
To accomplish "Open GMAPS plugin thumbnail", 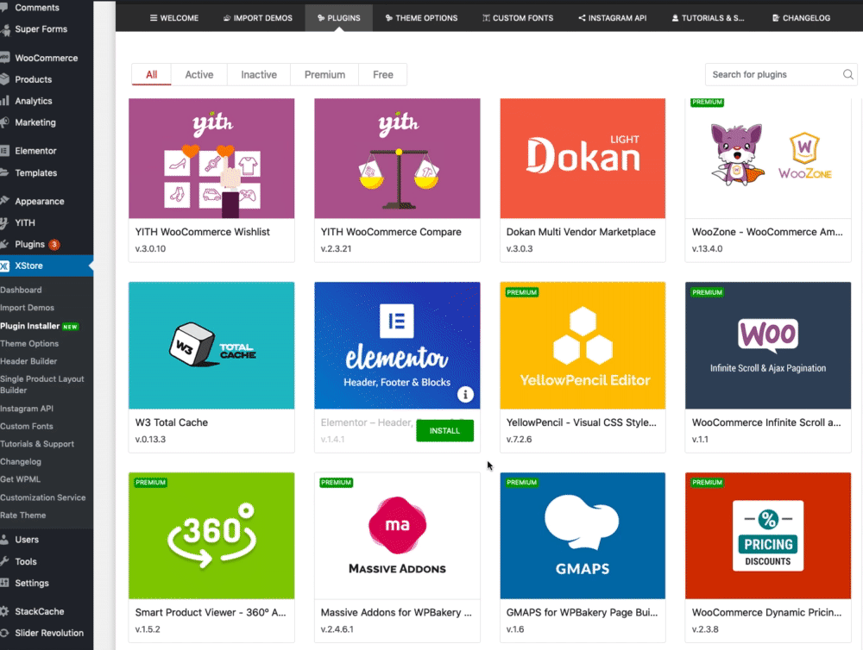I will point(583,535).
